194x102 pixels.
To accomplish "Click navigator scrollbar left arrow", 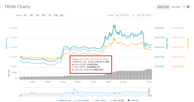I will (x=21, y=95).
